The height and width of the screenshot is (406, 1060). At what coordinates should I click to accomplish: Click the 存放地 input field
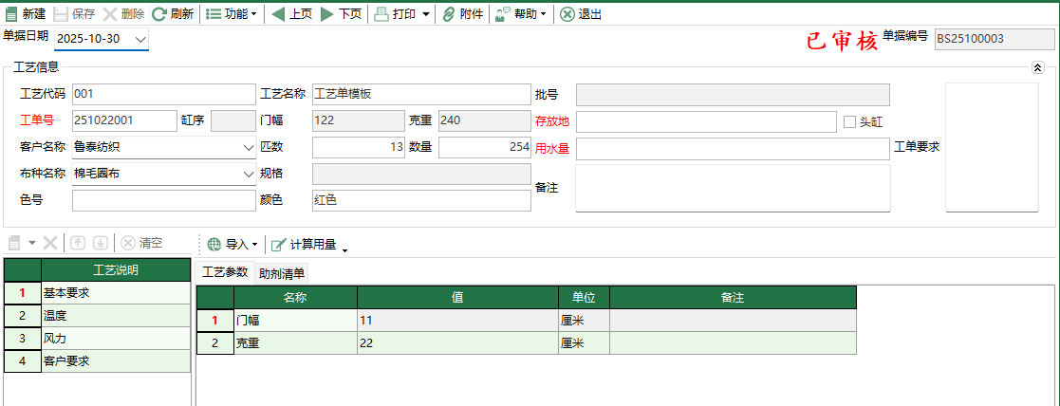[x=706, y=121]
